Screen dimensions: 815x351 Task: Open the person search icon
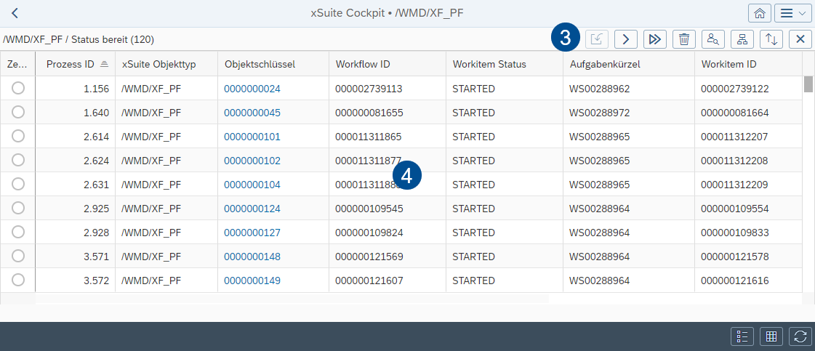point(713,39)
